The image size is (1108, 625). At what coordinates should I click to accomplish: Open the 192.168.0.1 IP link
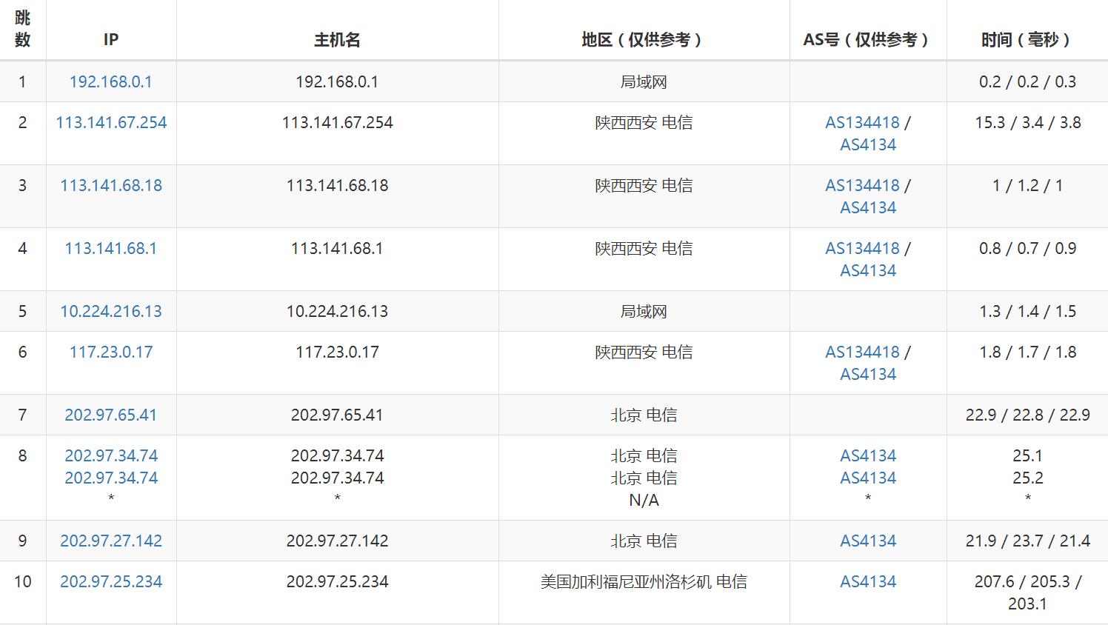[x=111, y=81]
